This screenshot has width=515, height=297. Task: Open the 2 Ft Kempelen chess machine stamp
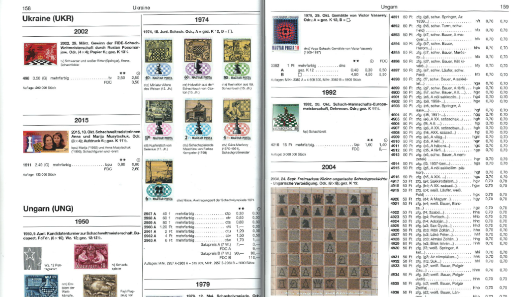[198, 120]
